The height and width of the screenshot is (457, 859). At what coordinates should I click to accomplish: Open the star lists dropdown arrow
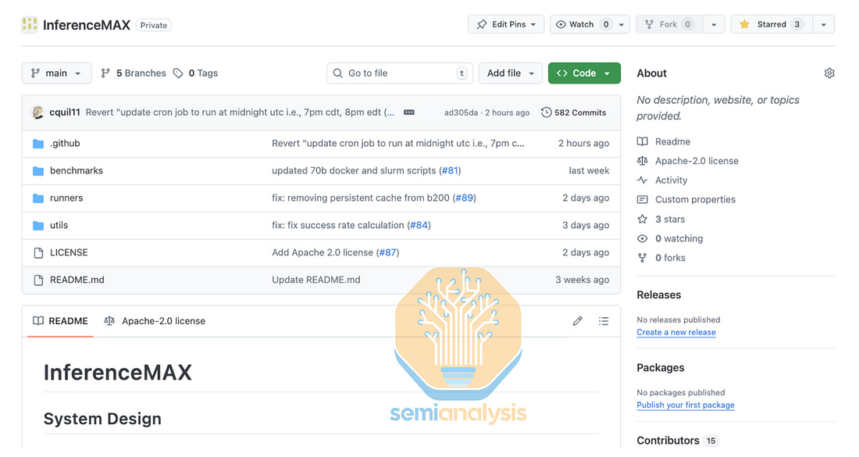(x=823, y=25)
